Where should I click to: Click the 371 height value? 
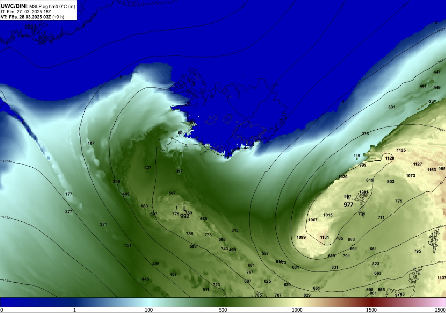(103, 224)
